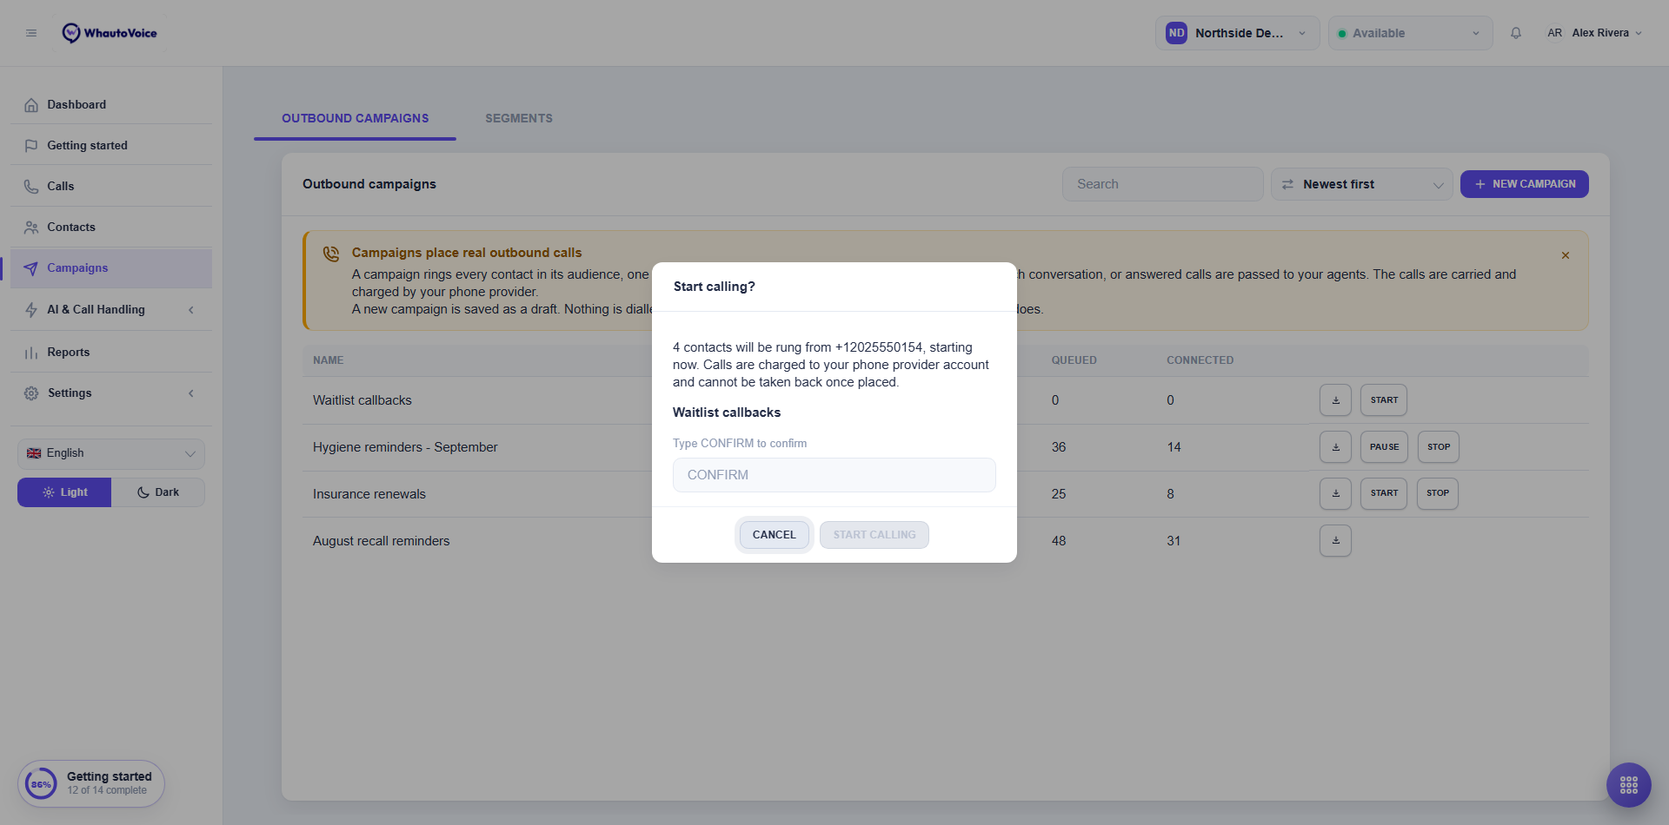Start Insurance renewals campaign
The image size is (1669, 825).
[x=1384, y=493]
